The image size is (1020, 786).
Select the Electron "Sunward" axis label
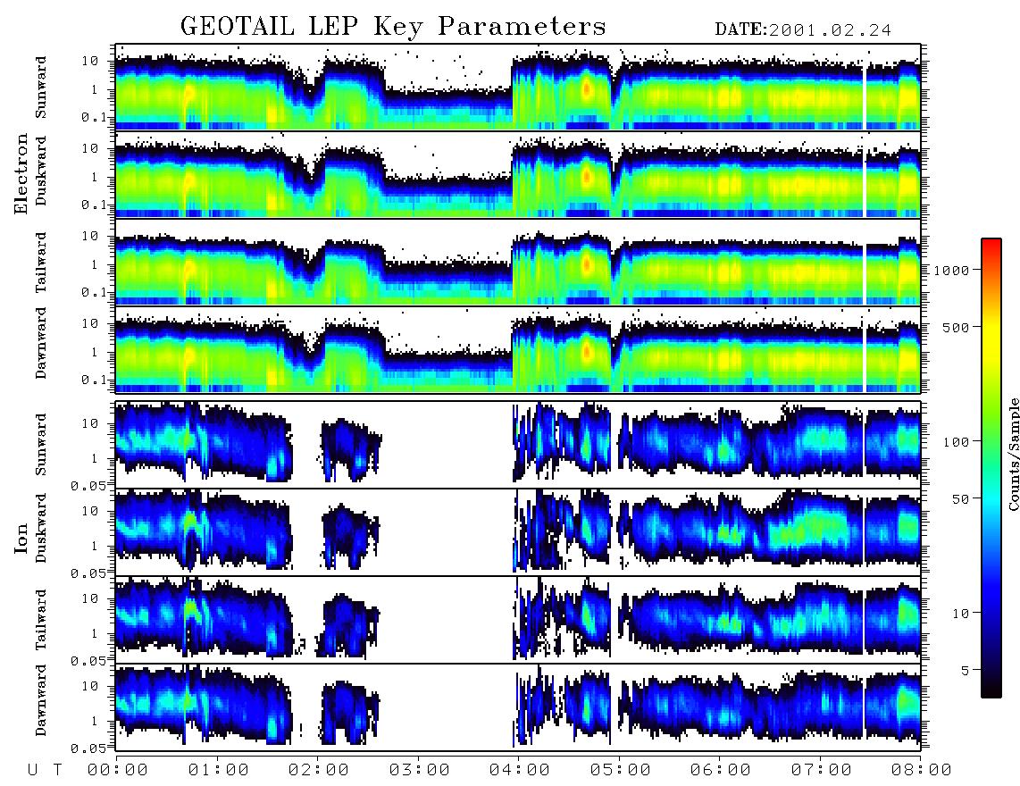point(41,88)
